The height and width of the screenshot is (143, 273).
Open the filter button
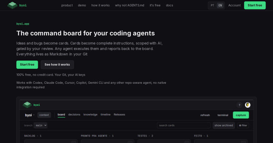click(x=243, y=125)
